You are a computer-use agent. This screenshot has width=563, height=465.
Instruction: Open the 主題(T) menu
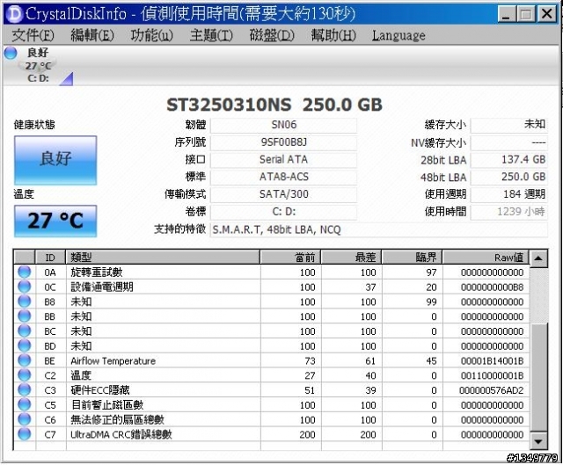[x=211, y=35]
